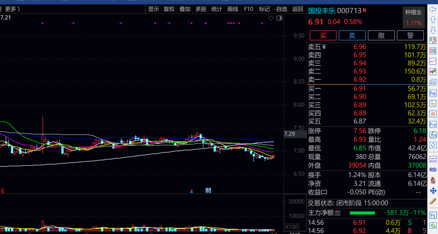Screen dimensions: 438x234
Task: Click the F5 sidebar icon
Action: point(433,215)
